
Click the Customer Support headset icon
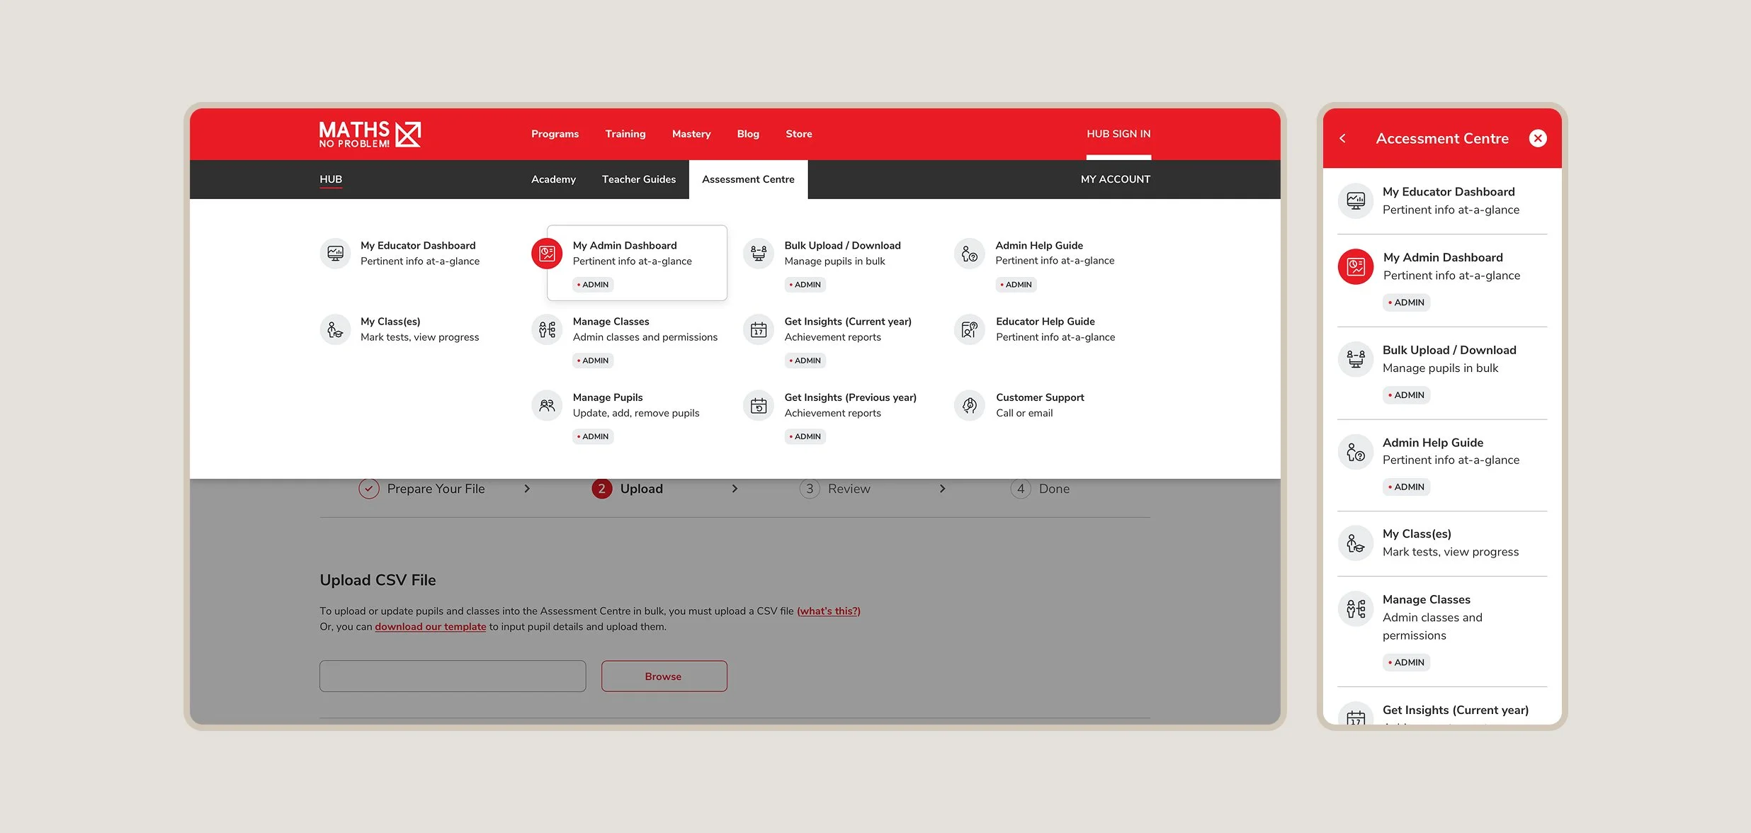pos(970,405)
